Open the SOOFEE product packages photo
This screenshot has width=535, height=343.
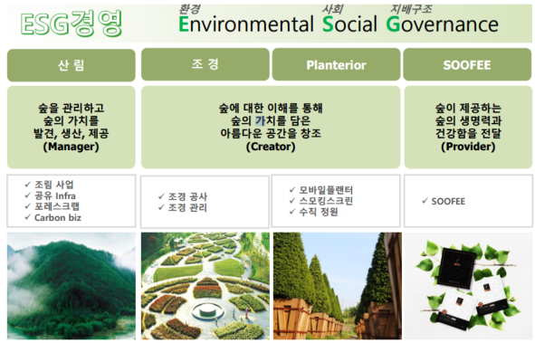click(x=468, y=286)
